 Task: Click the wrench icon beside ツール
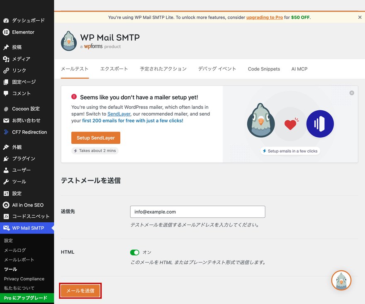[6, 182]
